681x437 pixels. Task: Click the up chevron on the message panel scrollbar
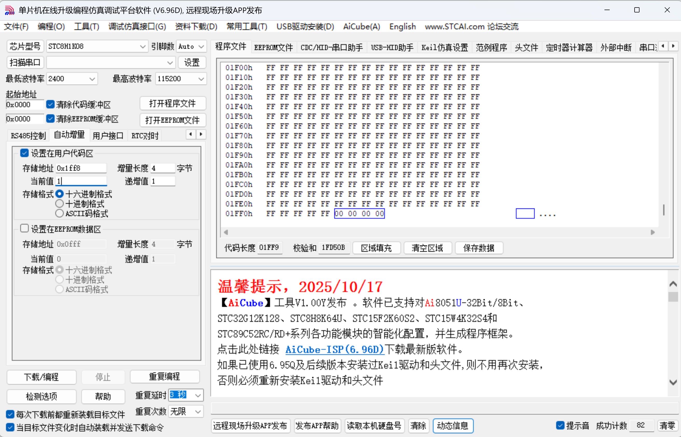click(673, 284)
